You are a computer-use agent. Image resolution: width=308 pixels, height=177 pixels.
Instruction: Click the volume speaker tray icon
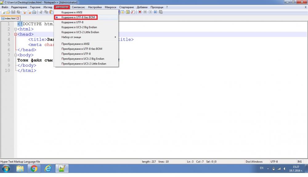(x=284, y=169)
